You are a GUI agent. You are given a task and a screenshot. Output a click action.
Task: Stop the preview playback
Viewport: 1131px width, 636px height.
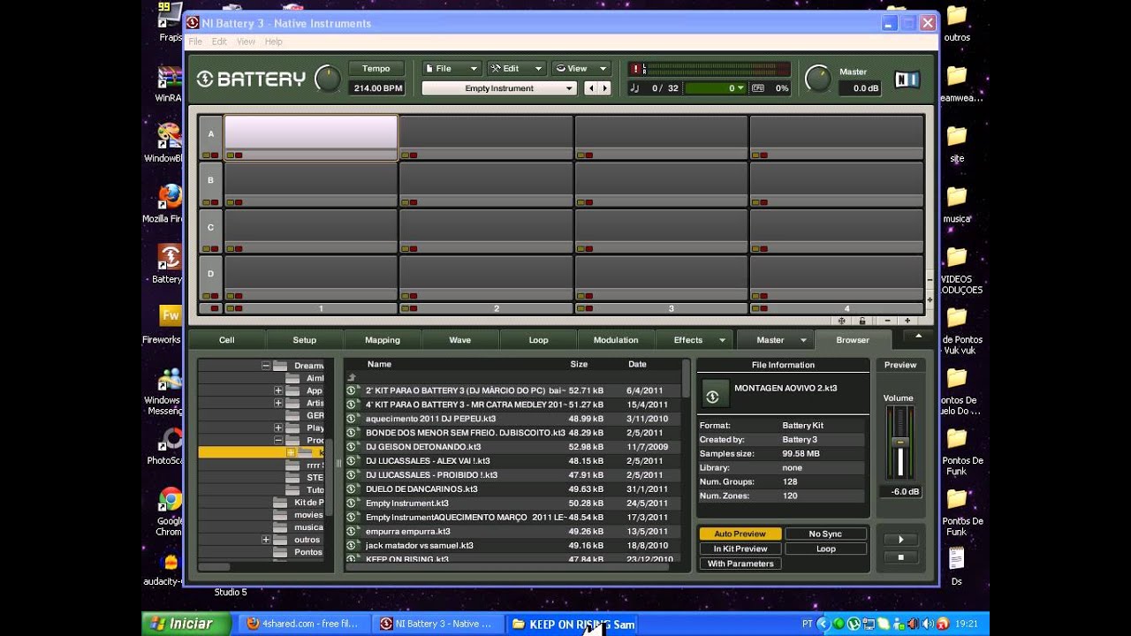900,557
